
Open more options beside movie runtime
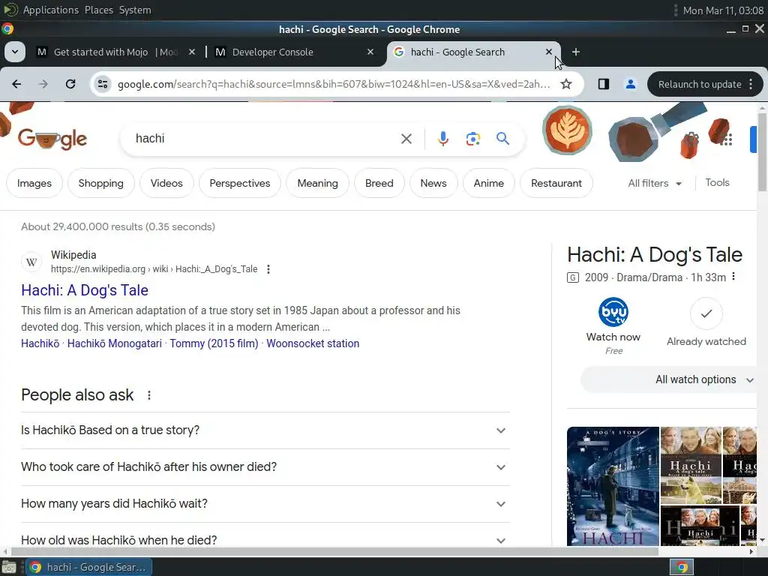point(733,277)
